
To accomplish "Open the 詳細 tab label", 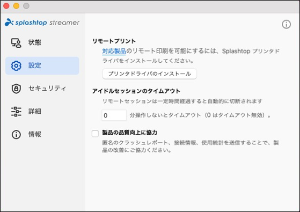I will tap(35, 111).
